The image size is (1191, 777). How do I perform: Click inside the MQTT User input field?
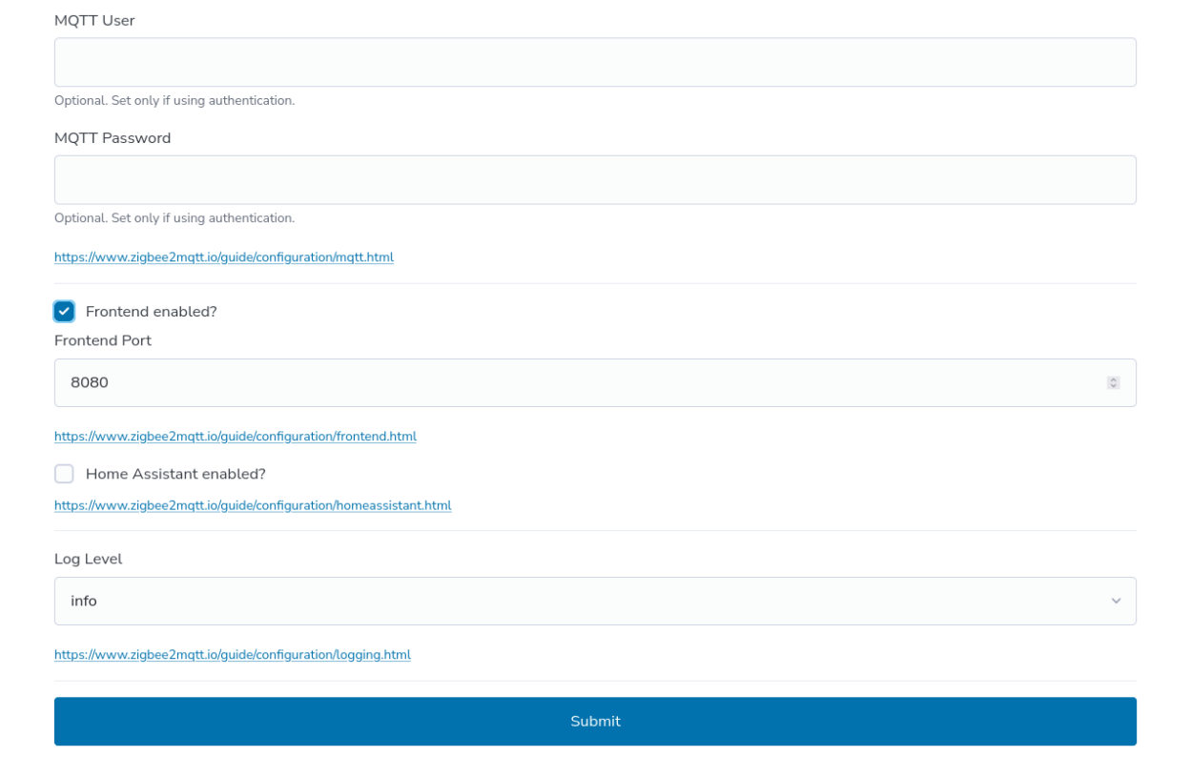point(595,61)
